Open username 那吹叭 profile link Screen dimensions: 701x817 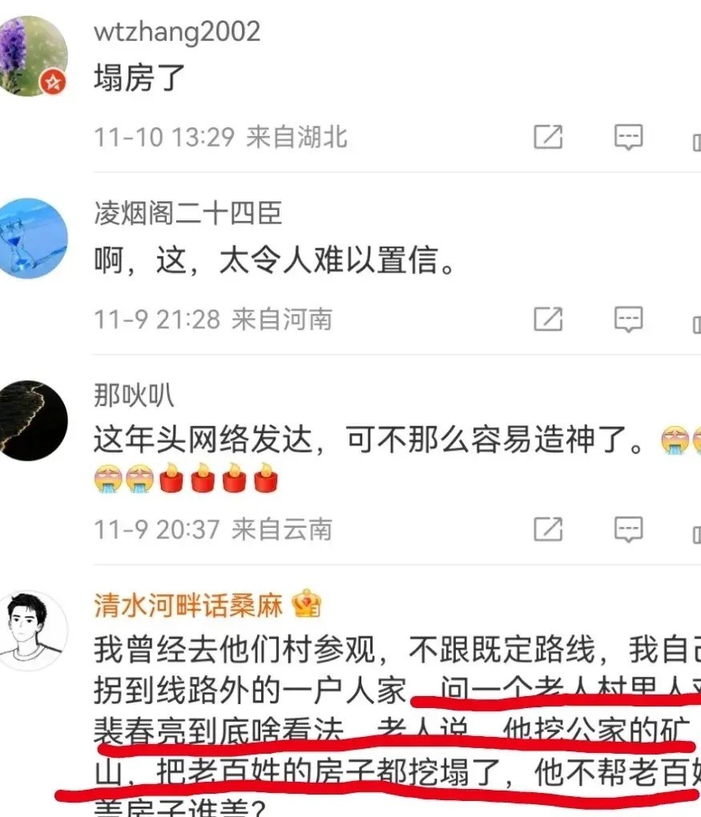tap(134, 395)
